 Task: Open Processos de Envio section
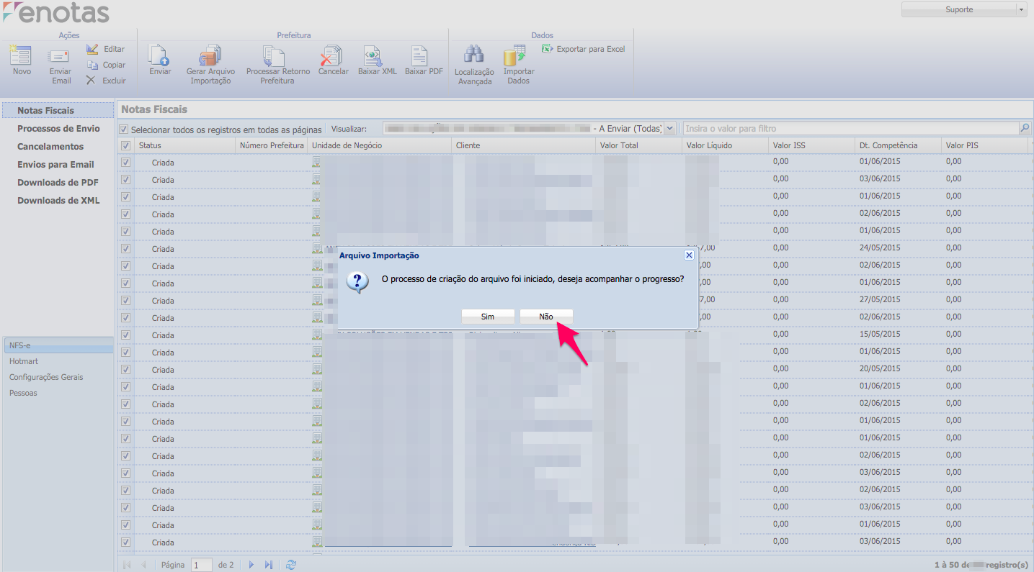[58, 128]
